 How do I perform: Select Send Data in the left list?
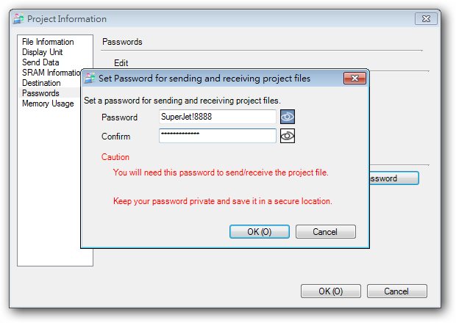(x=40, y=63)
